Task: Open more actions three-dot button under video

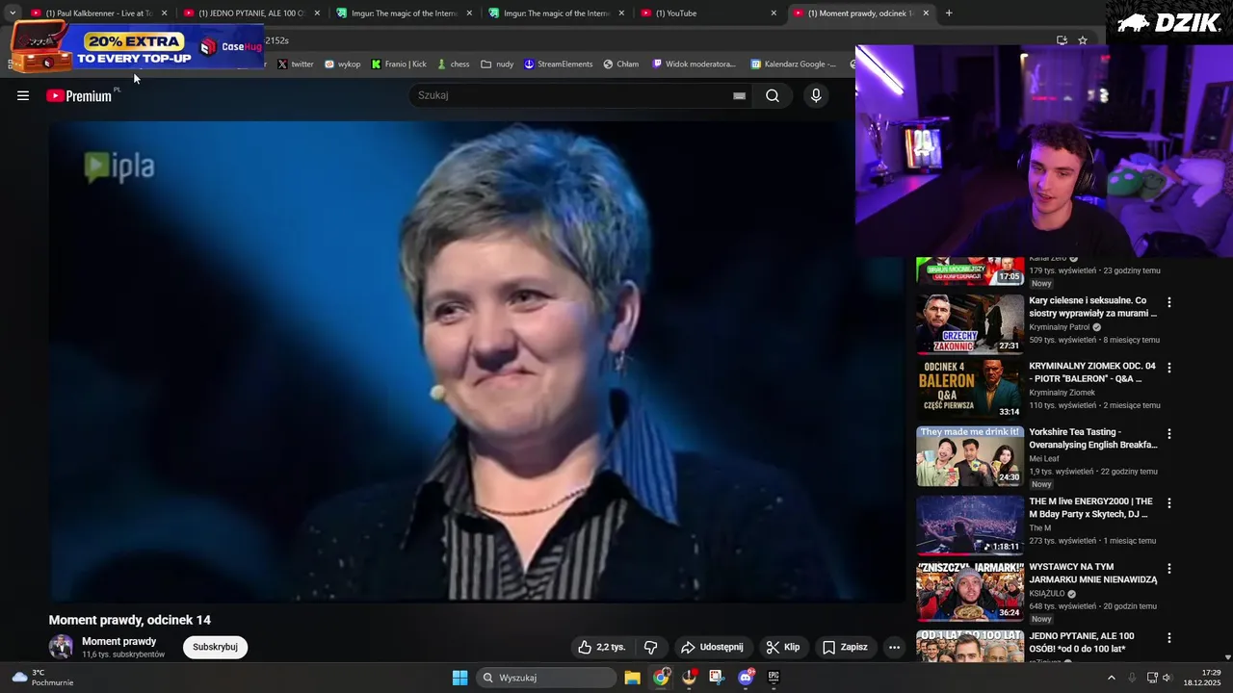Action: click(x=894, y=647)
